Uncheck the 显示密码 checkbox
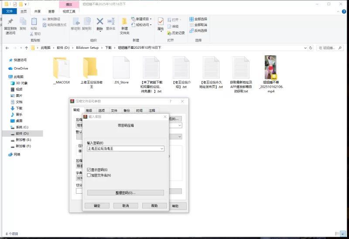The image size is (349, 239). pos(89,170)
